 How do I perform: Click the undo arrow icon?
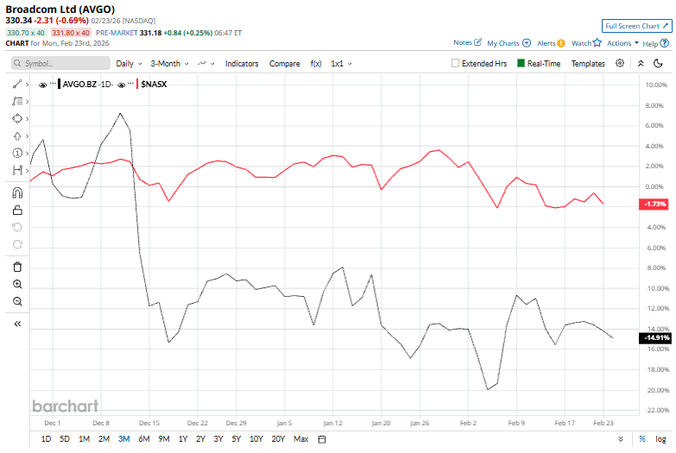(17, 227)
